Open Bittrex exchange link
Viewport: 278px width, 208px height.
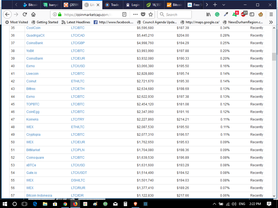[x=31, y=89]
